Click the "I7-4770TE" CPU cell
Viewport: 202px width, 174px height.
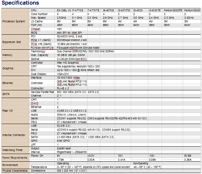point(93,10)
